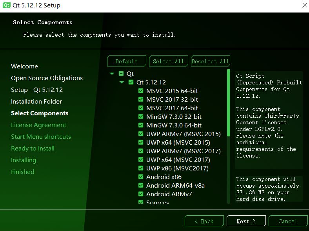
Task: Click the Default selection button
Action: tap(127, 61)
